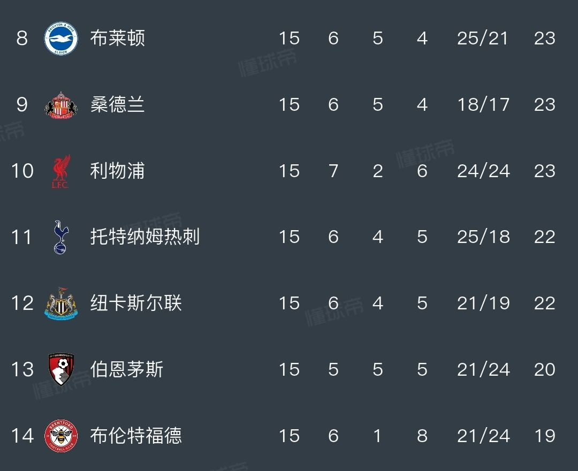Click Tottenham's 25/18 goals figure
The image size is (578, 471).
[483, 237]
